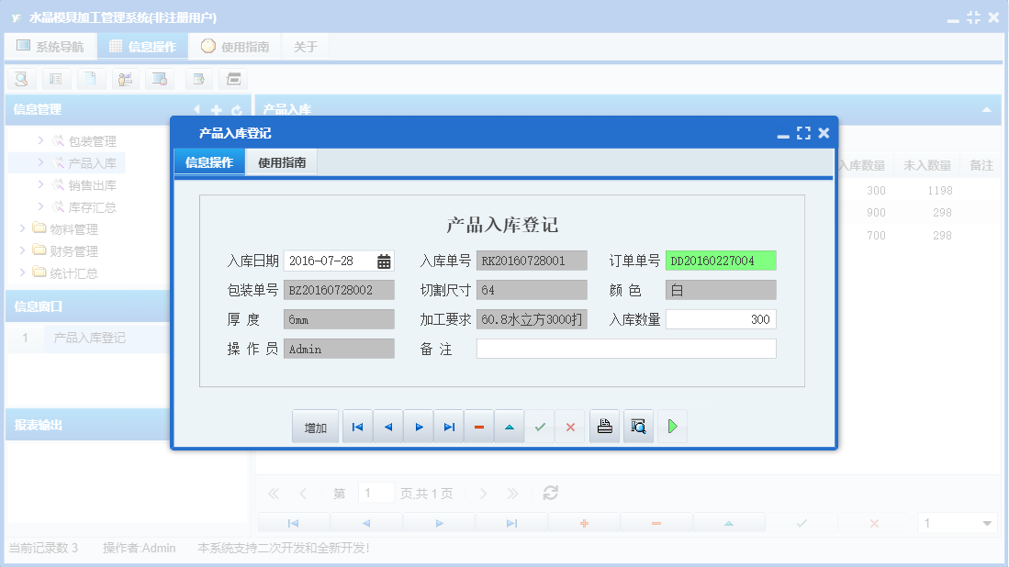Select the query icon in the top toolbar
This screenshot has width=1009, height=567.
(x=20, y=79)
